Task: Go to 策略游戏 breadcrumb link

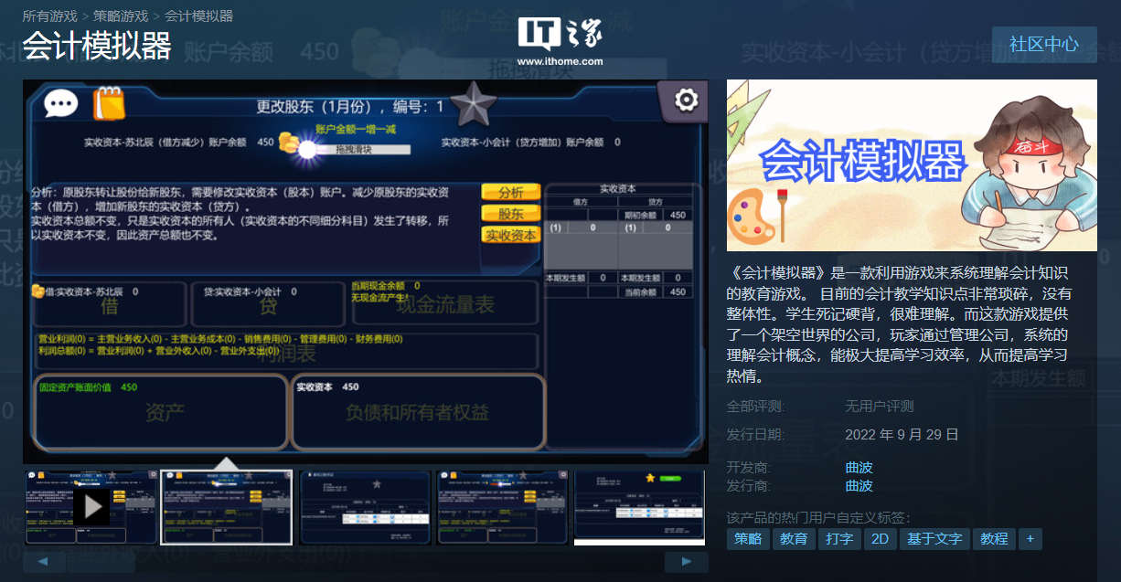Action: click(121, 16)
